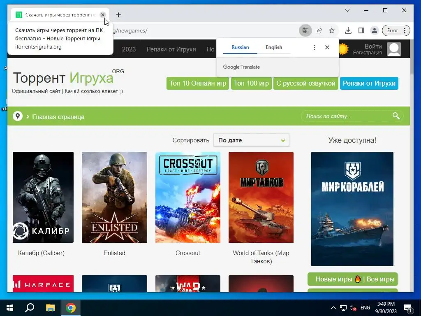Click Crossout title link
The image size is (421, 316).
tap(187, 253)
